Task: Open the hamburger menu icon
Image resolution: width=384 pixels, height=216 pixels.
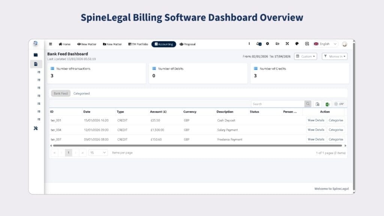Action: [x=51, y=44]
